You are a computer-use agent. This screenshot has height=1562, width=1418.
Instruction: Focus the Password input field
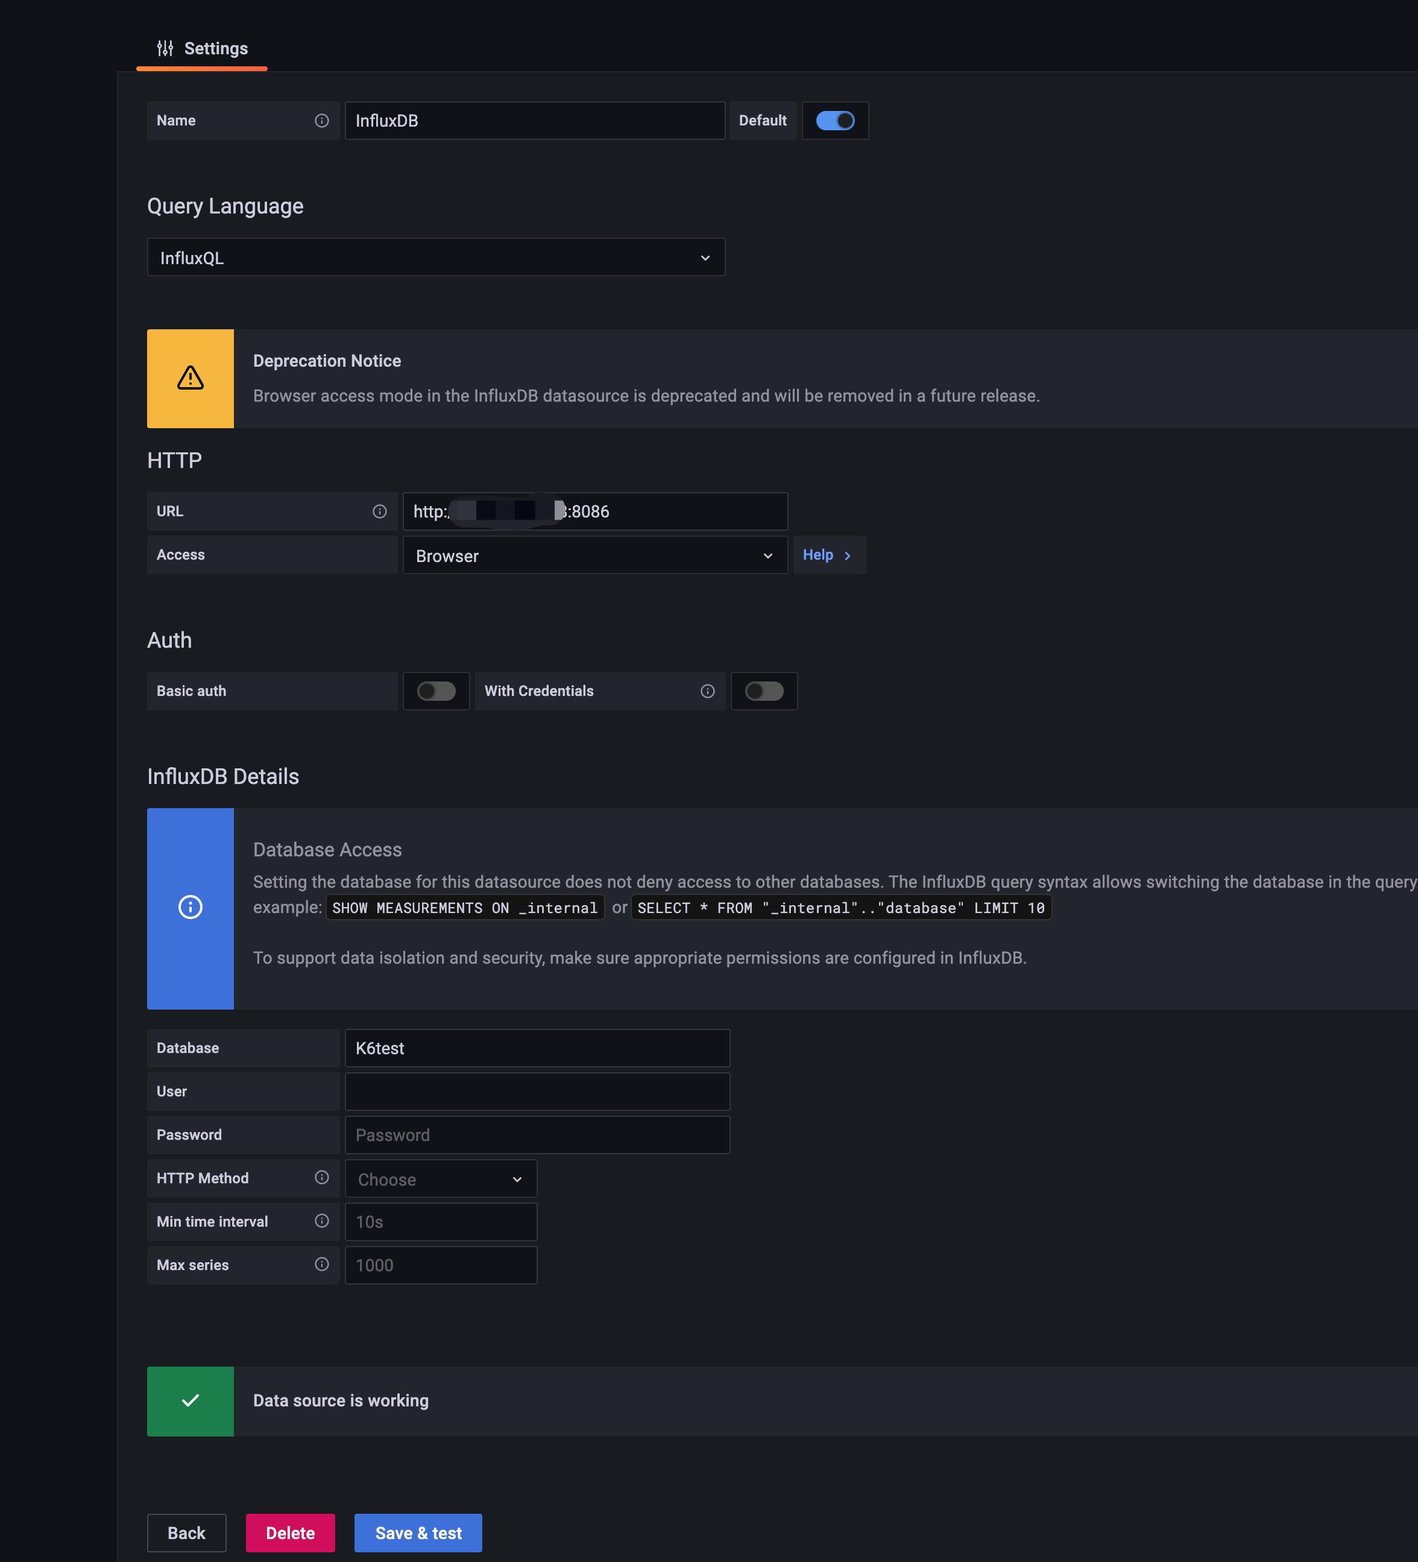click(537, 1135)
